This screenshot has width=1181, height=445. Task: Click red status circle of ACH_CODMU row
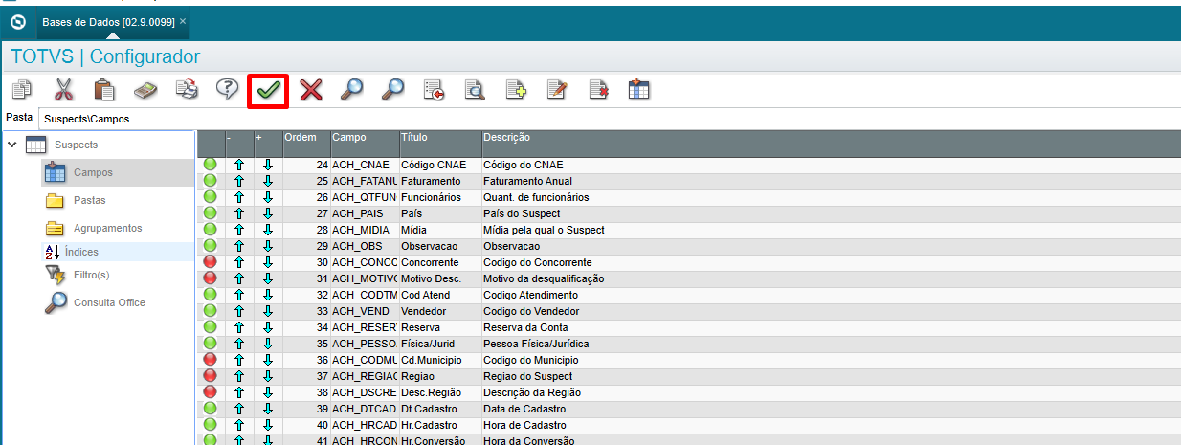(x=211, y=360)
